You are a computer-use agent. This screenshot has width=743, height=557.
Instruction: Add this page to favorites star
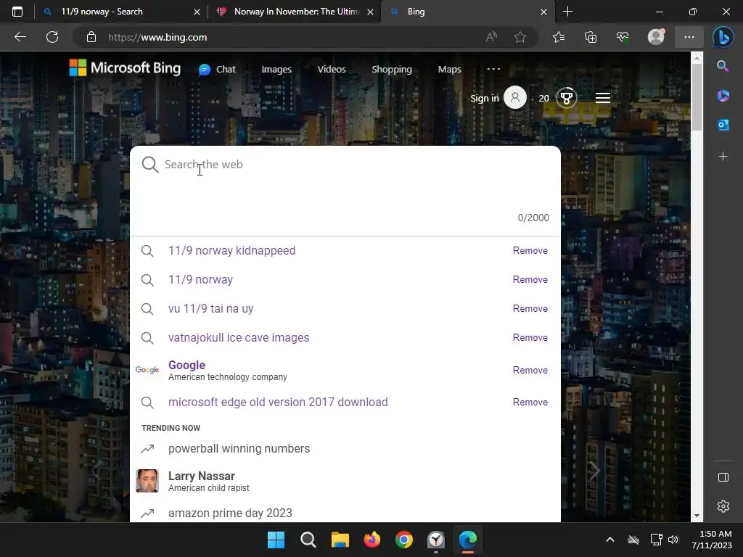coord(520,37)
